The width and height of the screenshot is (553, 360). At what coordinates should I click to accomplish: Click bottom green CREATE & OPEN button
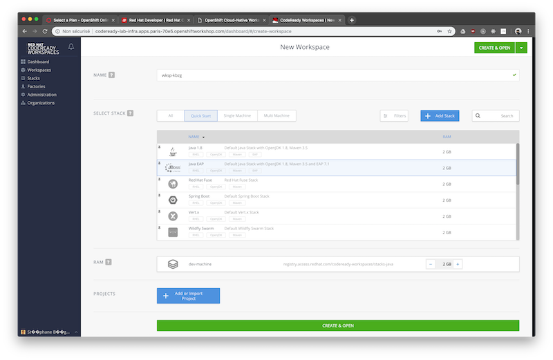(x=338, y=325)
